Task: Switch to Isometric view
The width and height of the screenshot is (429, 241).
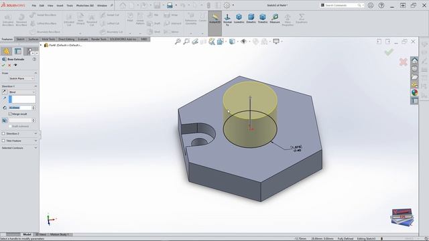Action: click(x=239, y=19)
